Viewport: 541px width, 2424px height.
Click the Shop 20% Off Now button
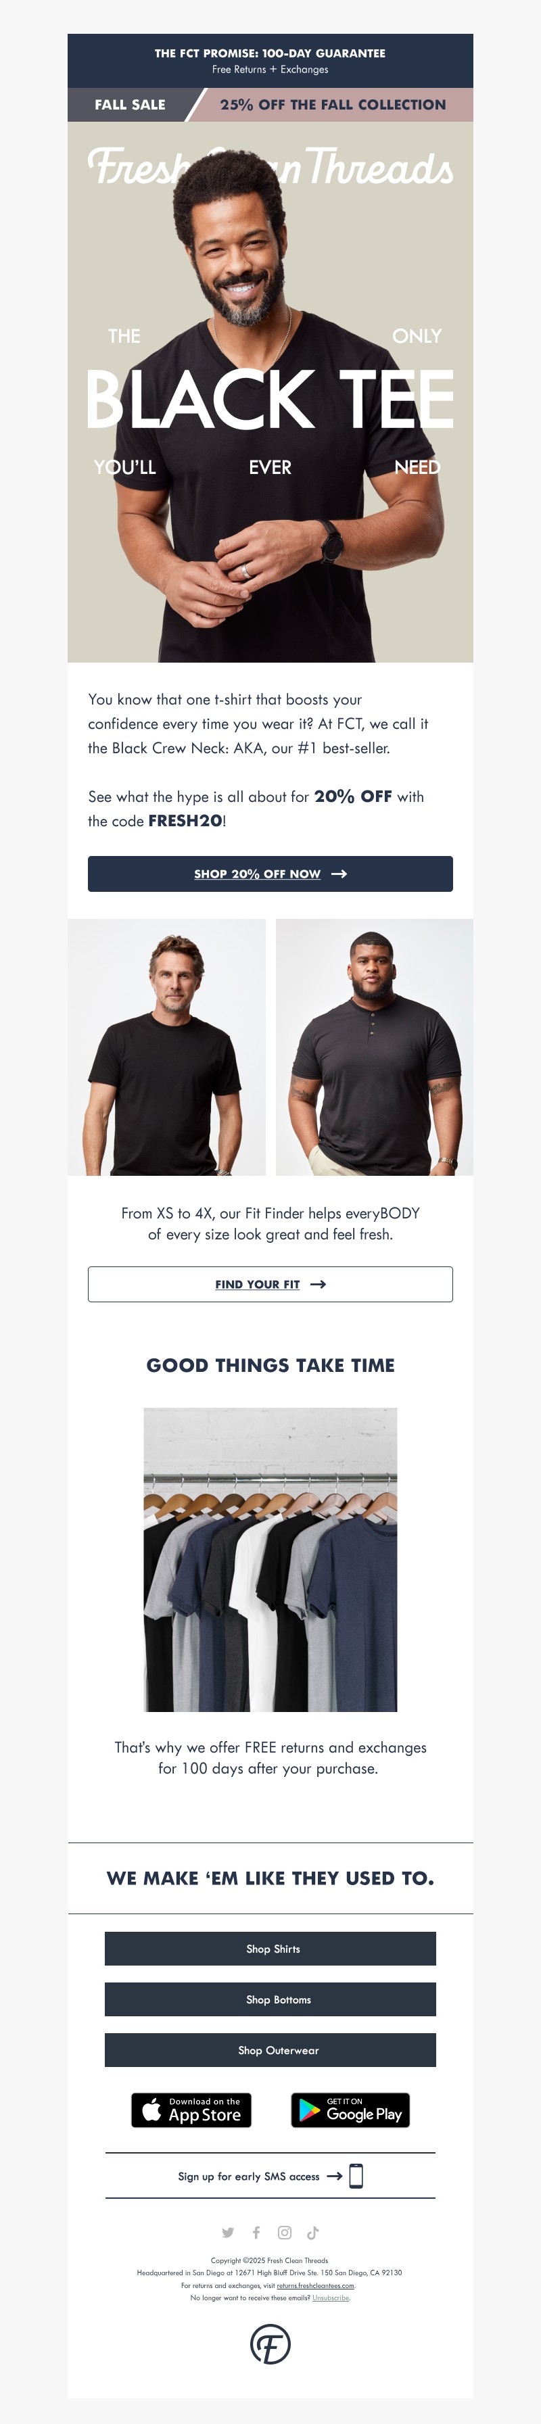pos(270,873)
